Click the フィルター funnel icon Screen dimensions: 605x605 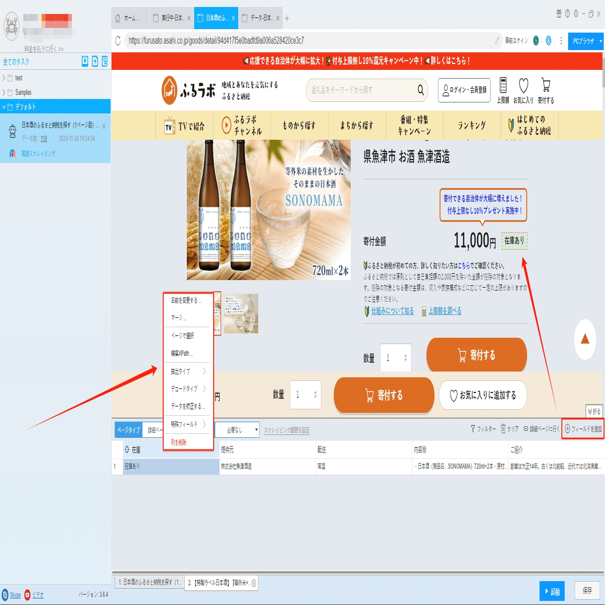(x=473, y=429)
